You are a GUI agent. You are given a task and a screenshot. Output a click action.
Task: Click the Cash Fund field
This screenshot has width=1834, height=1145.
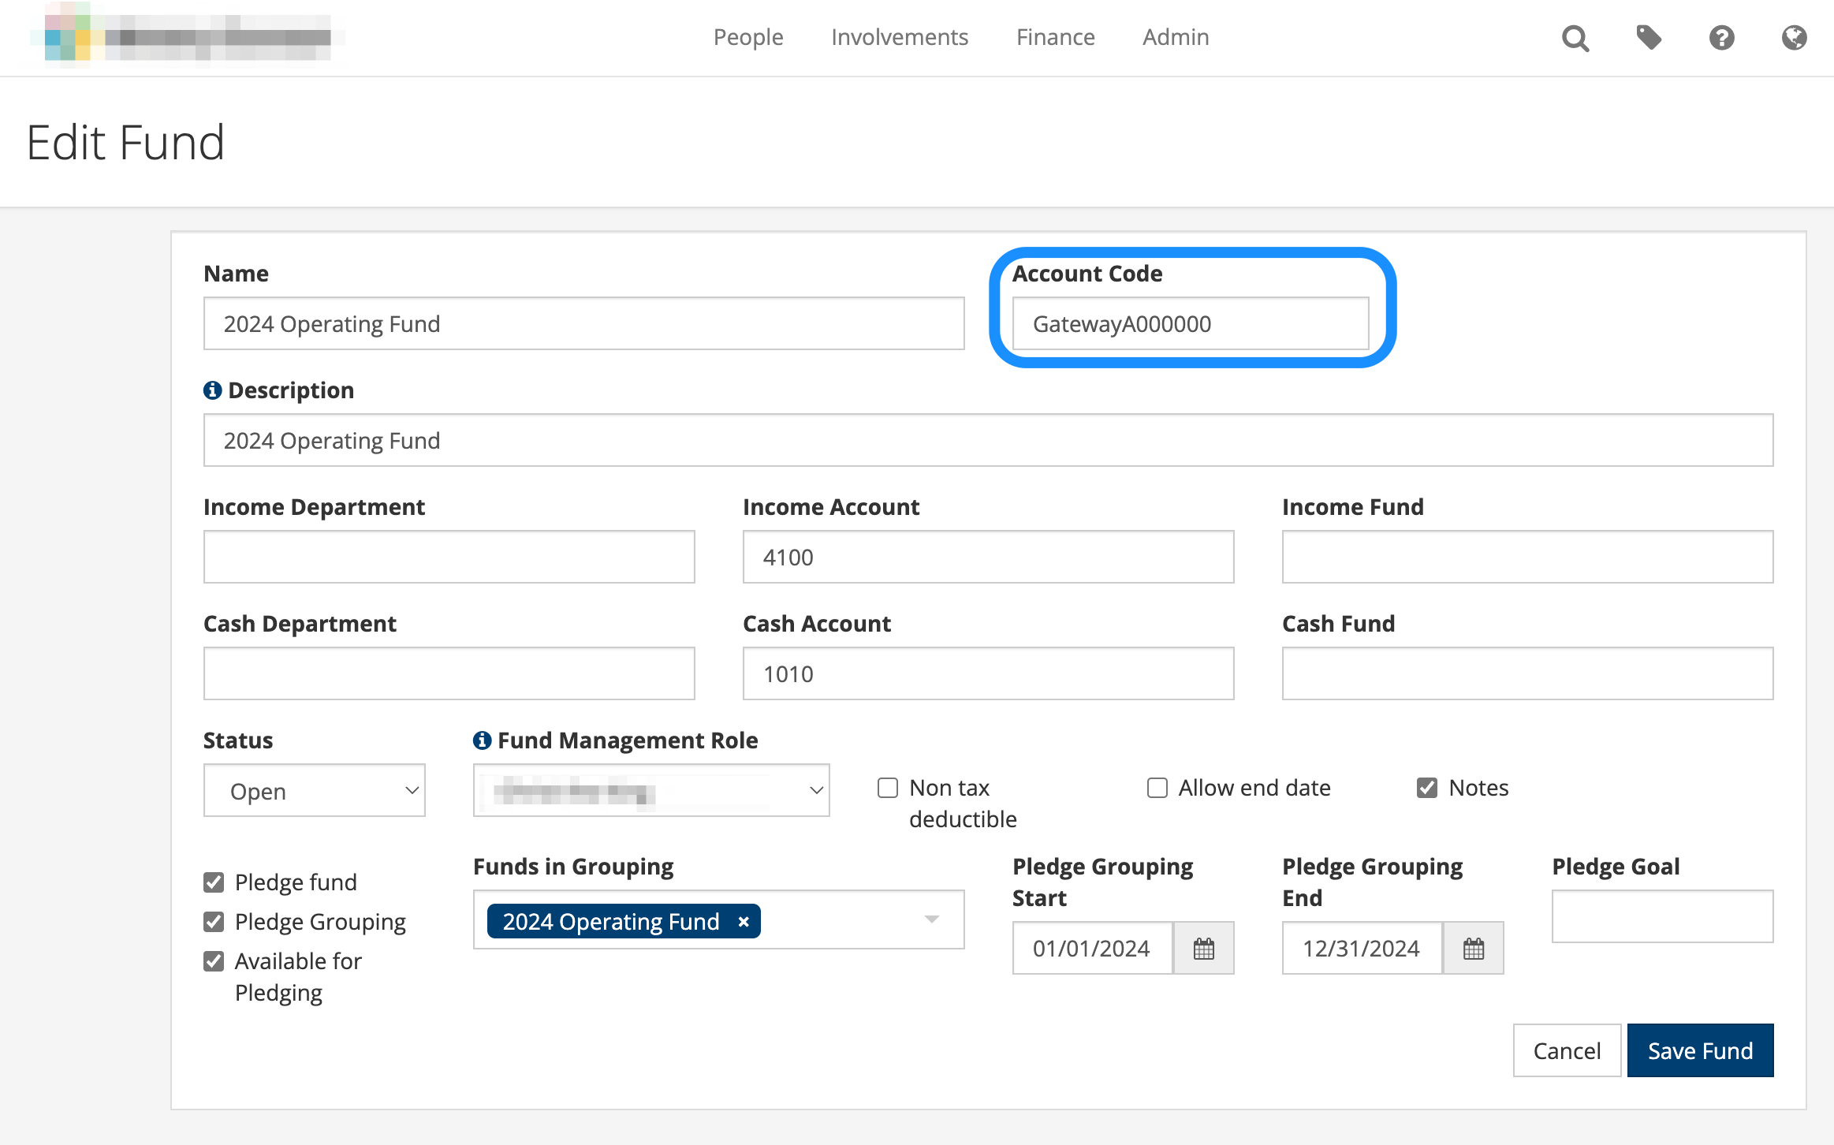pyautogui.click(x=1528, y=673)
